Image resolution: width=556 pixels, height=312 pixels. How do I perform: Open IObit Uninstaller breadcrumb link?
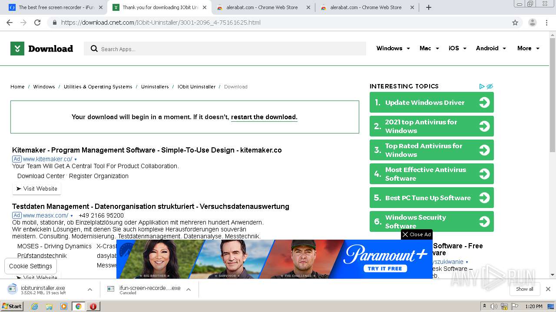pyautogui.click(x=196, y=87)
